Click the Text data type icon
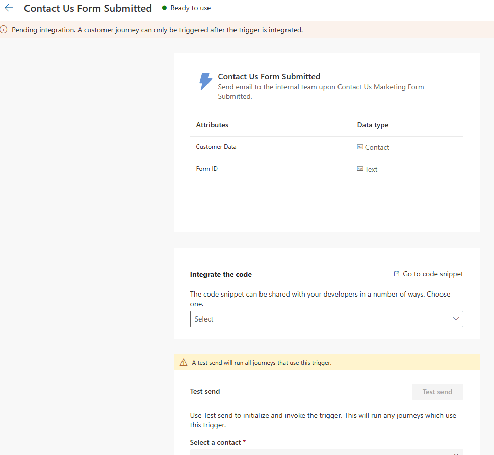This screenshot has width=494, height=455. [x=360, y=169]
